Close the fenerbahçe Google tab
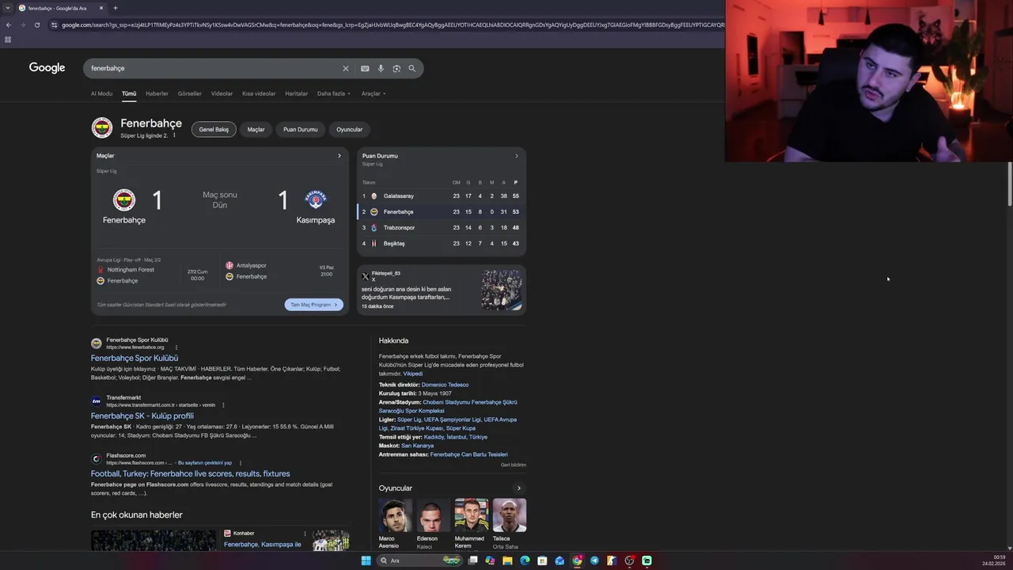Viewport: 1013px width, 570px height. coord(101,8)
